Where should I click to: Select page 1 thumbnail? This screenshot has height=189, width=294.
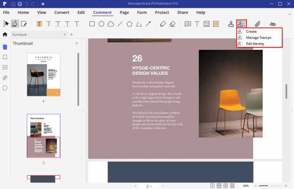click(44, 75)
